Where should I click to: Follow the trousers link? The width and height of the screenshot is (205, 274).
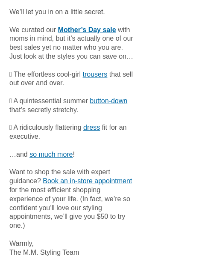point(95,74)
